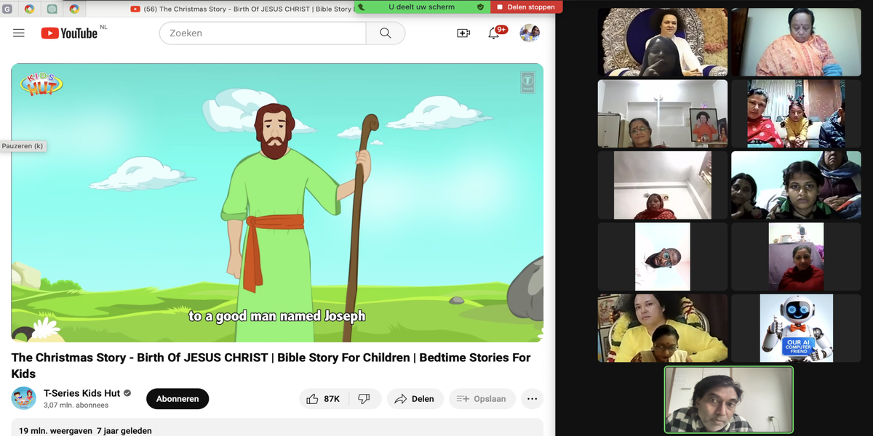
Task: Select tile with women in red clothes
Action: [796, 113]
